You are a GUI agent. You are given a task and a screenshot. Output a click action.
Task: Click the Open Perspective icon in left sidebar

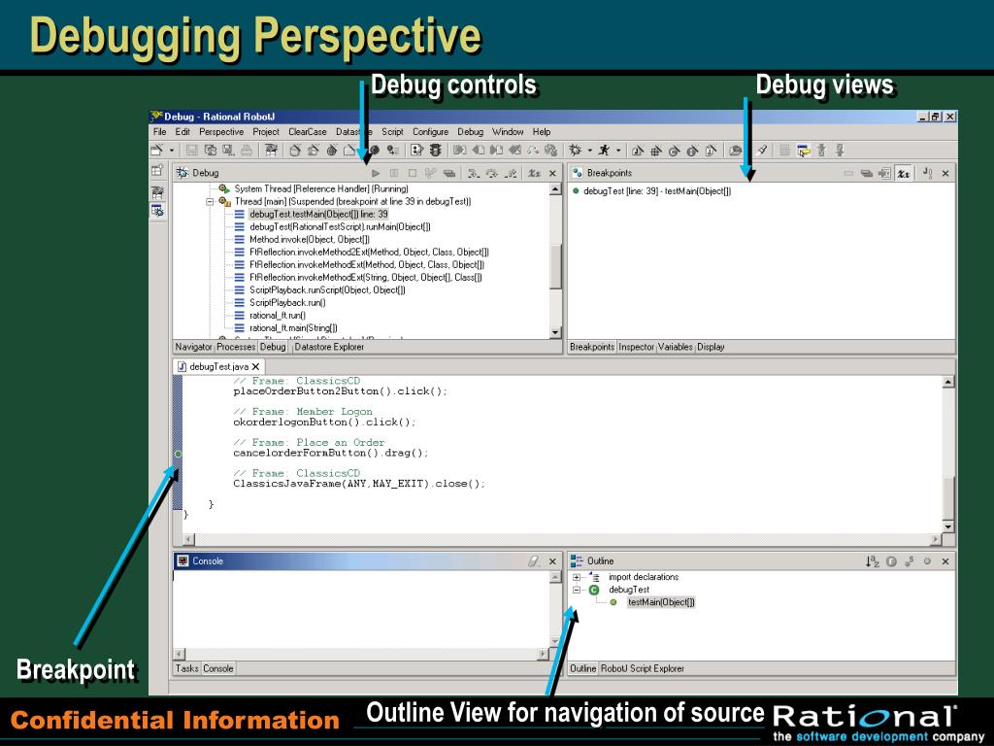point(157,170)
